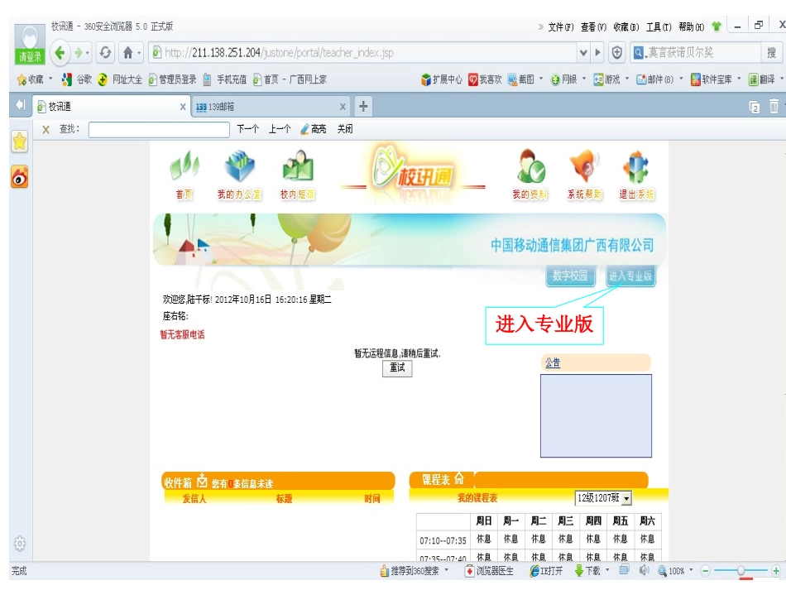This screenshot has height=590, width=786.
Task: Open the 手机充值 bookmark
Action: (225, 79)
